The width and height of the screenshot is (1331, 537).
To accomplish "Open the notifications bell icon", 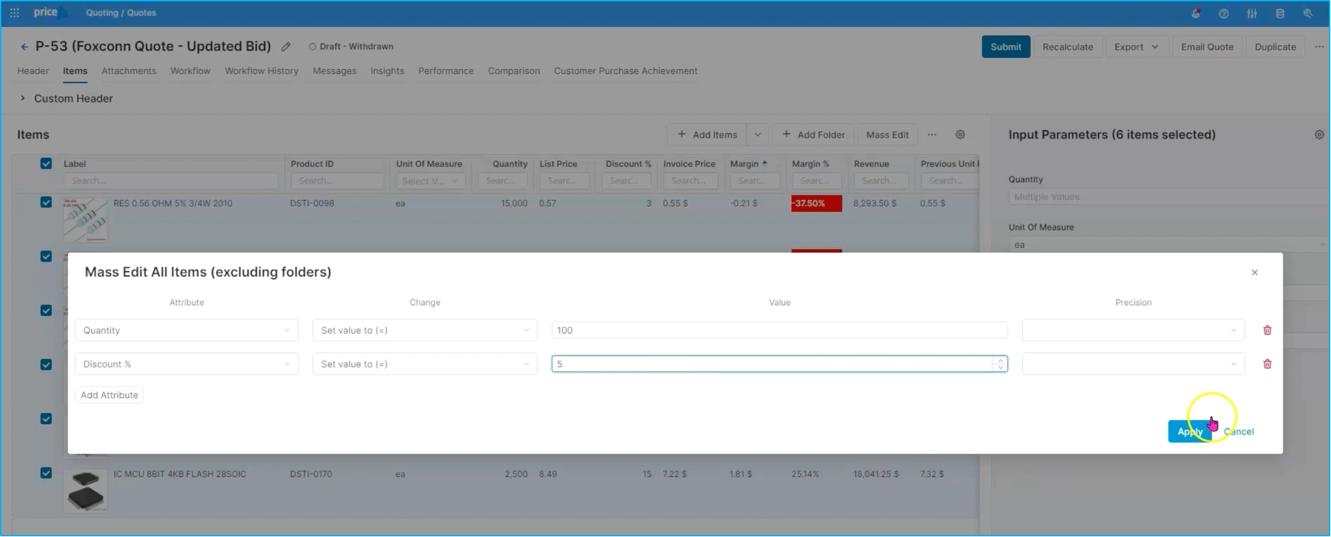I will click(x=1196, y=13).
